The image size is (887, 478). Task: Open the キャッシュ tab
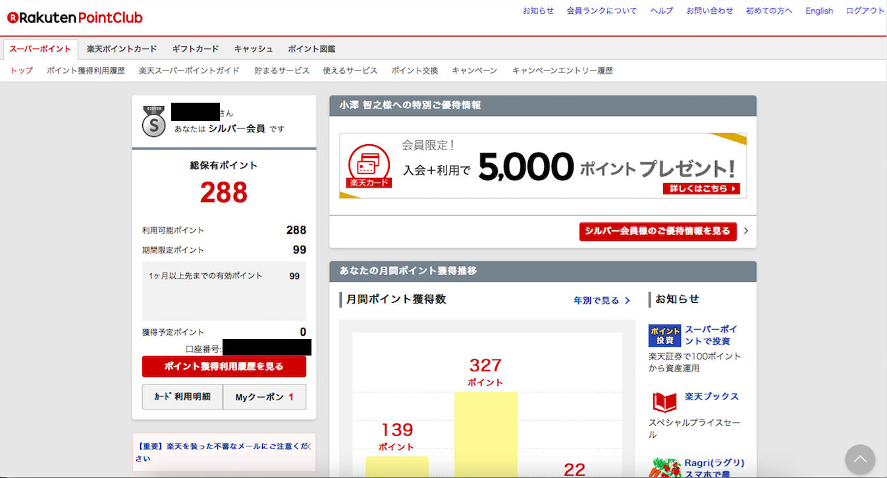point(254,49)
